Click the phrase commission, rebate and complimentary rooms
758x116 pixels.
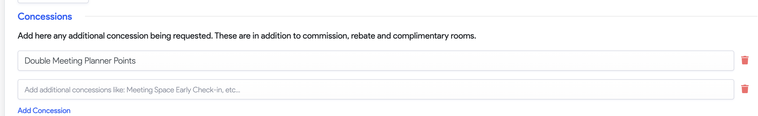tap(389, 36)
